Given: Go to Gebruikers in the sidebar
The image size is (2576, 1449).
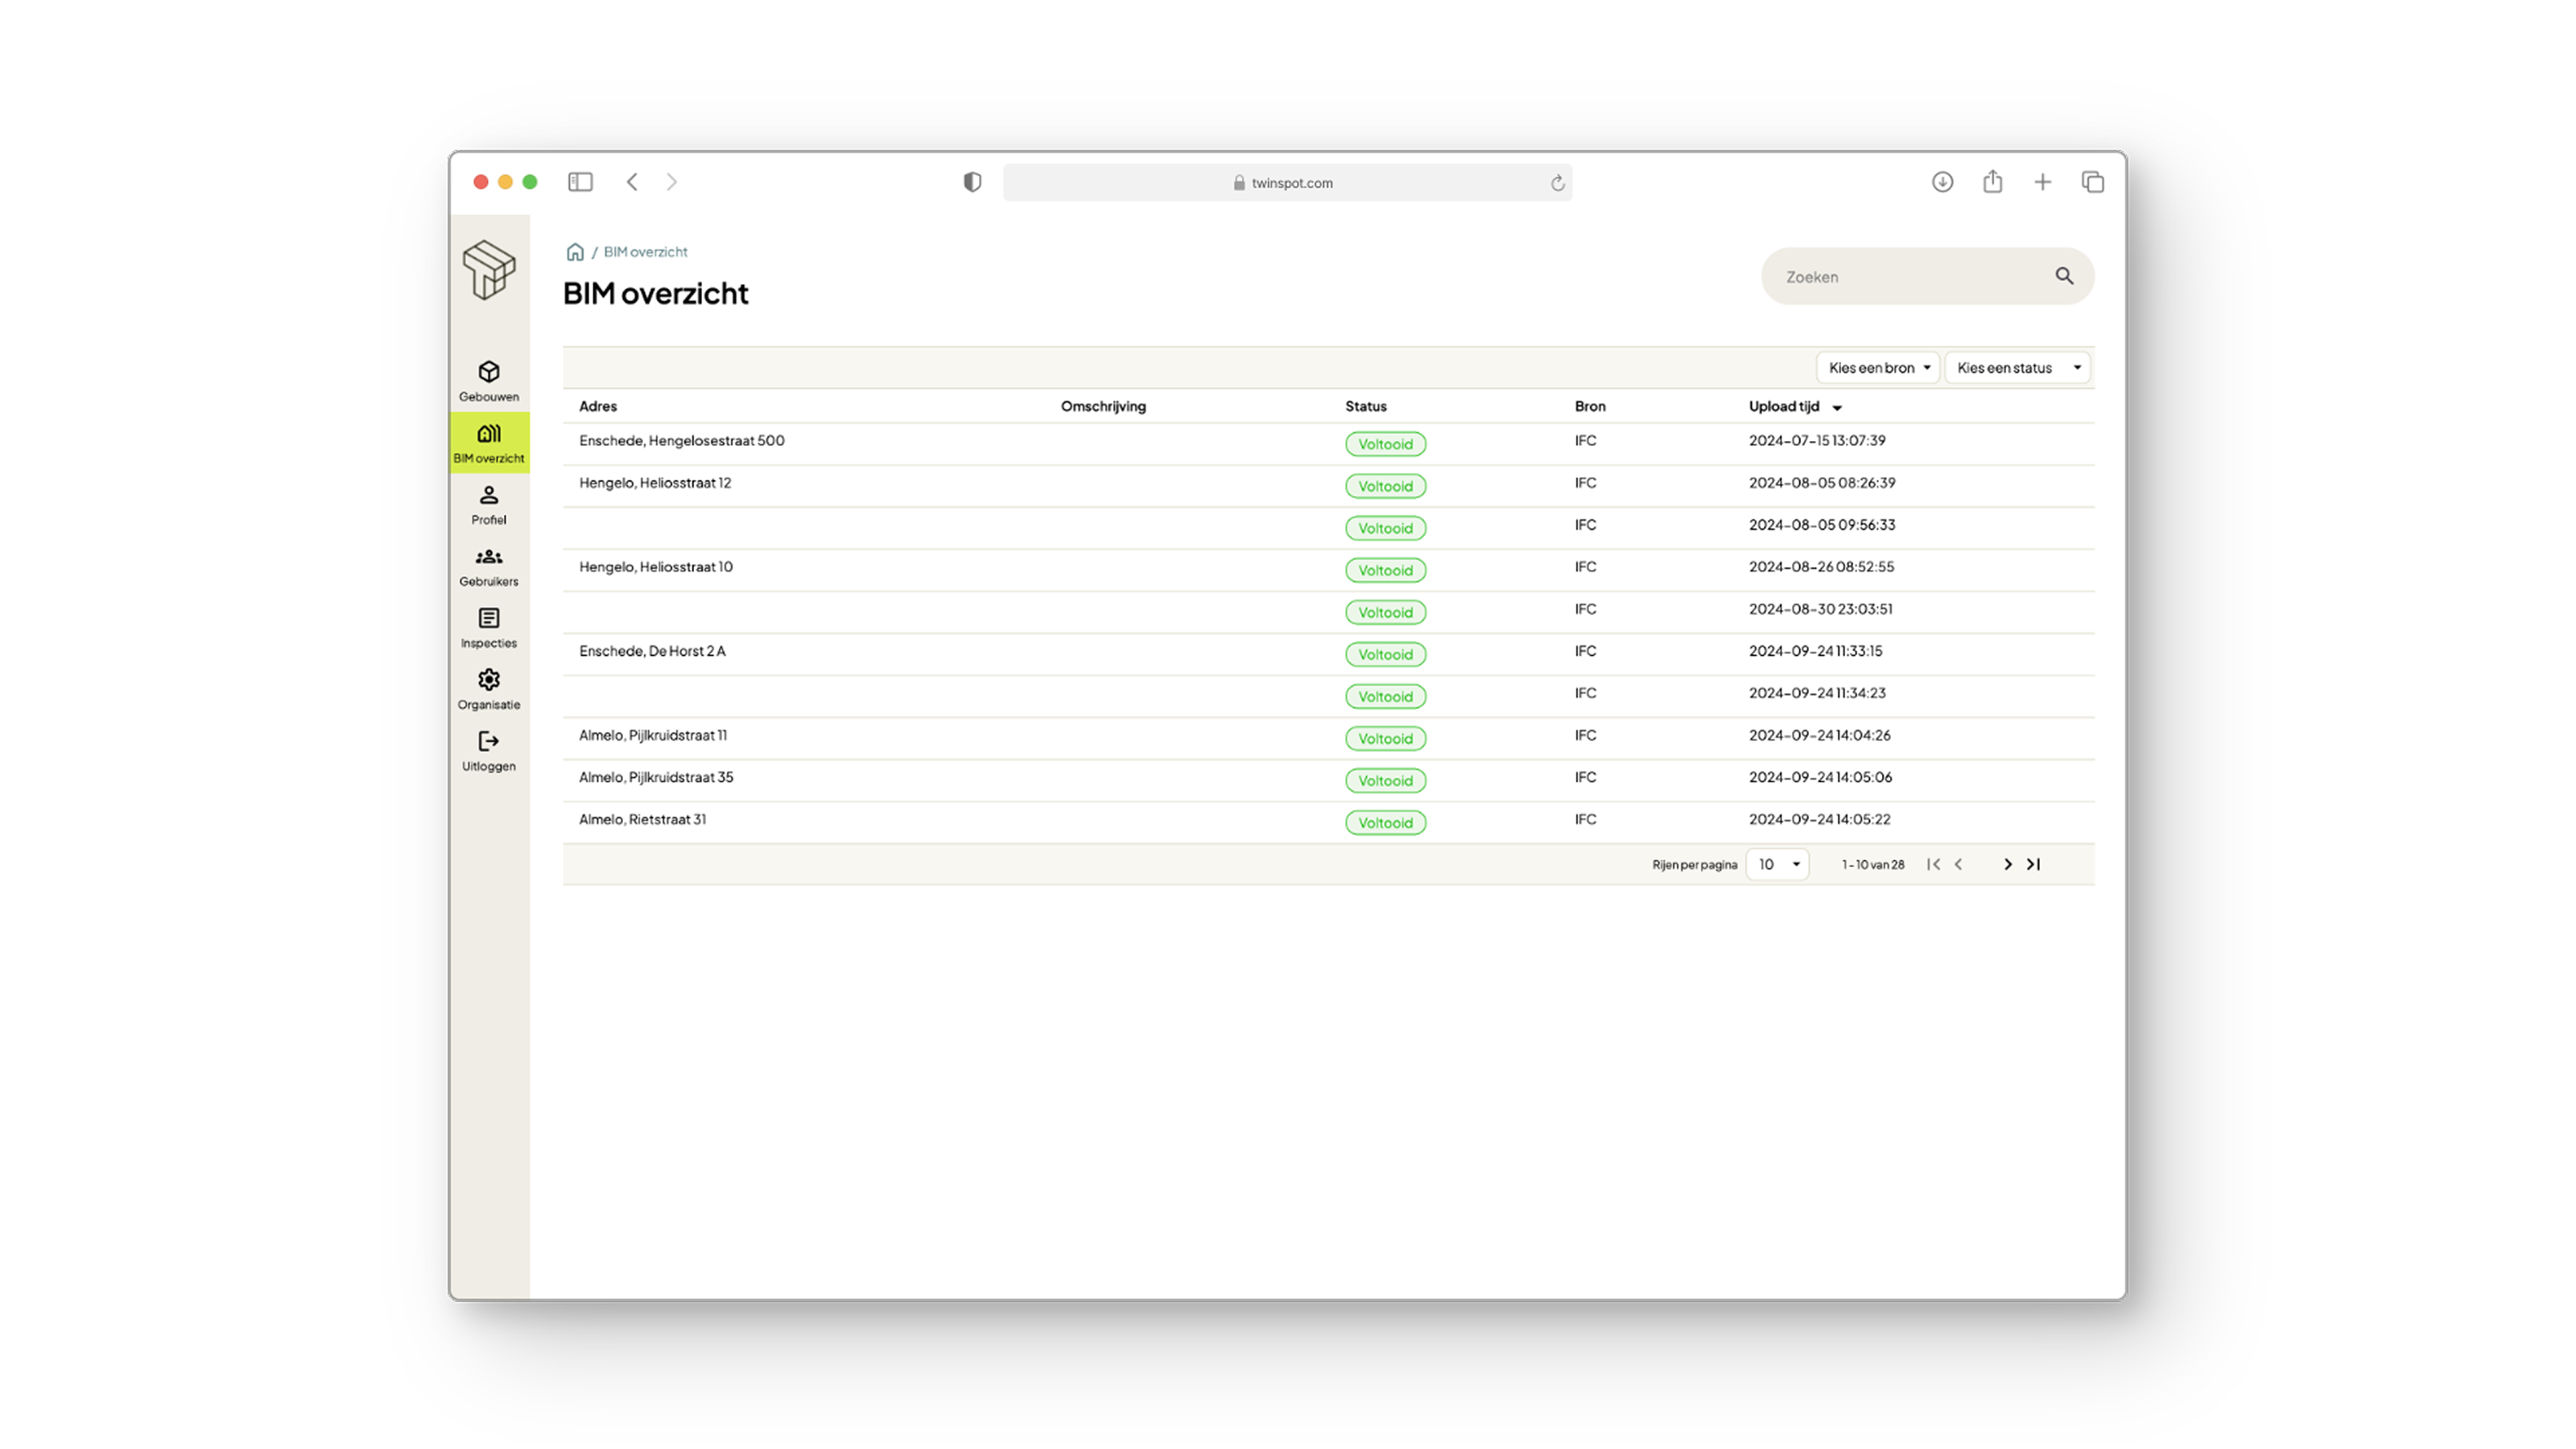Looking at the screenshot, I should (x=488, y=566).
